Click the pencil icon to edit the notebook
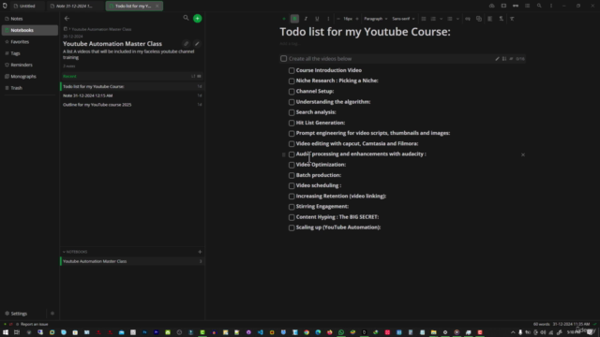The image size is (600, 337). tap(197, 44)
